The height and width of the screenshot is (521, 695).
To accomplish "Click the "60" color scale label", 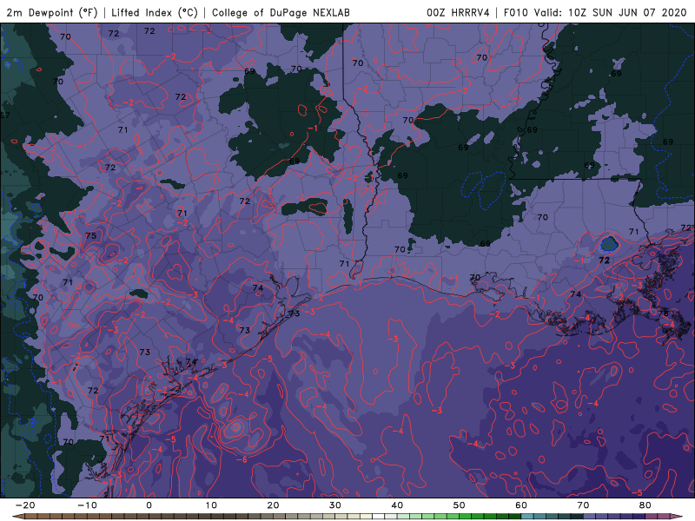I will click(521, 505).
